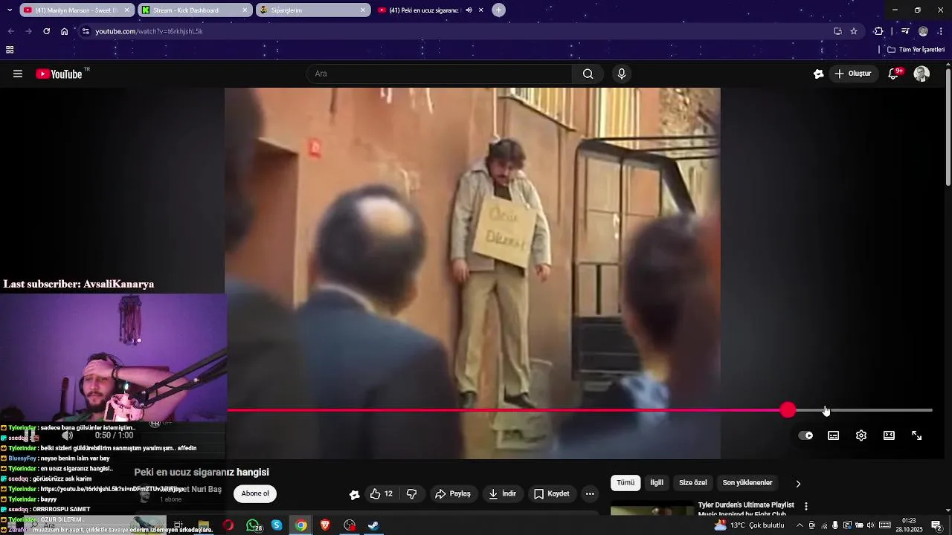Open player settings gear
This screenshot has height=535, width=952.
[x=861, y=435]
